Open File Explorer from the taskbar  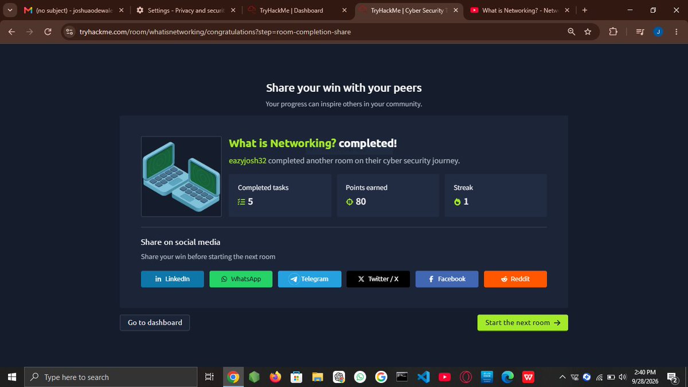pyautogui.click(x=318, y=377)
